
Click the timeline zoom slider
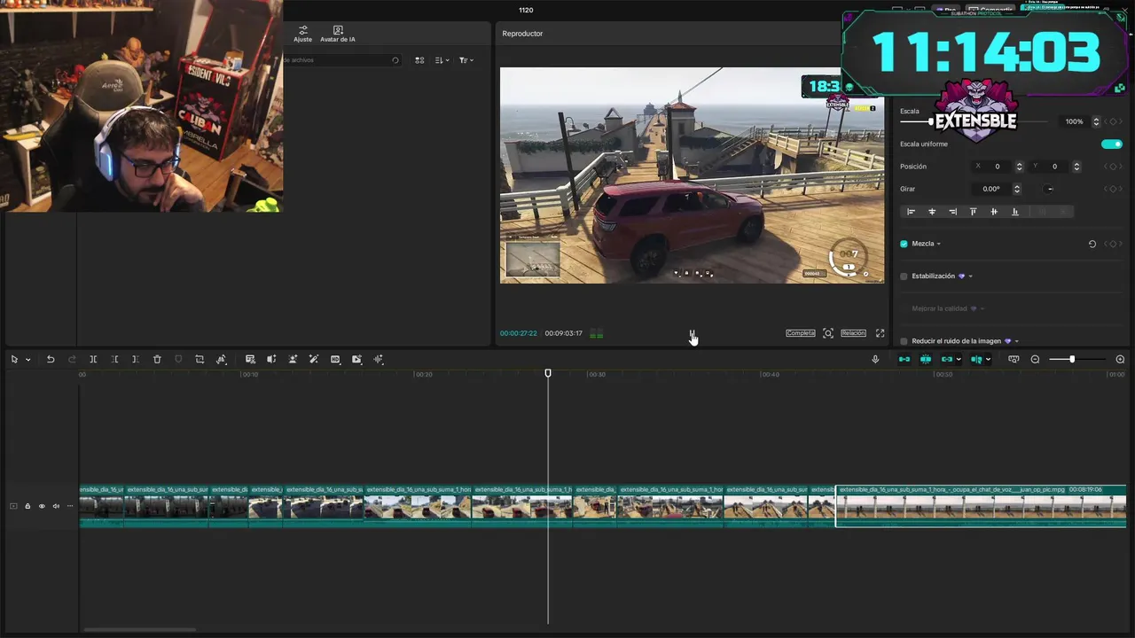click(x=1076, y=359)
